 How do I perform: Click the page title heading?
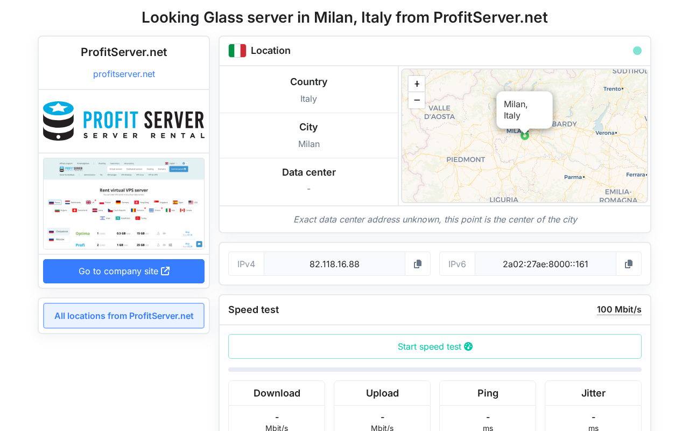click(x=344, y=17)
